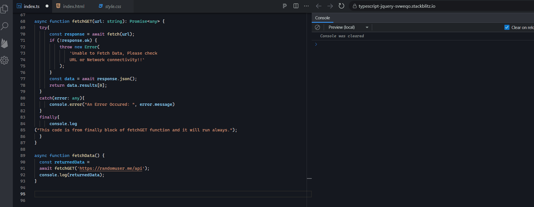Go forward in preview browser
534x207 pixels.
coord(330,6)
